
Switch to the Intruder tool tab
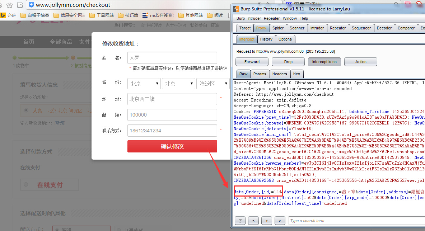tap(317, 28)
